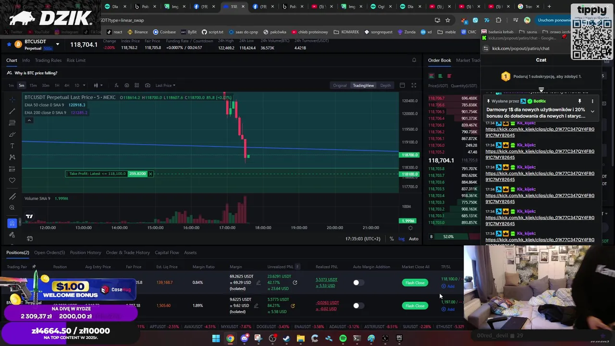Open the price alert bell icon
The width and height of the screenshot is (615, 346).
coord(414,60)
